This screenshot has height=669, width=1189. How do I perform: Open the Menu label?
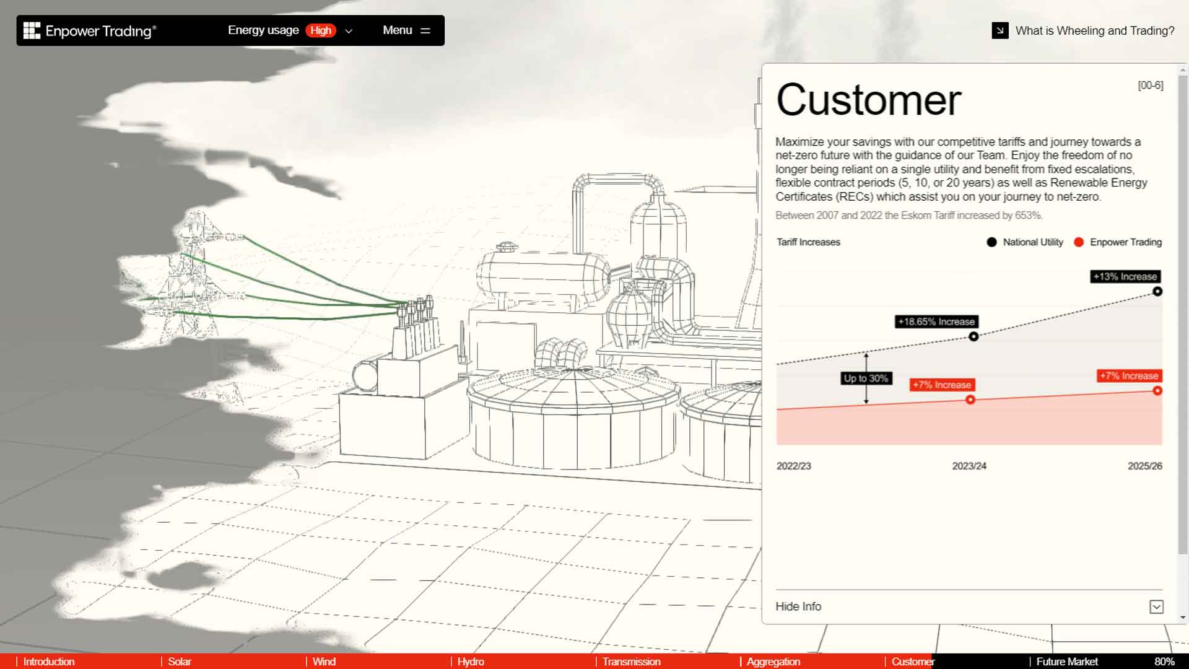tap(397, 30)
